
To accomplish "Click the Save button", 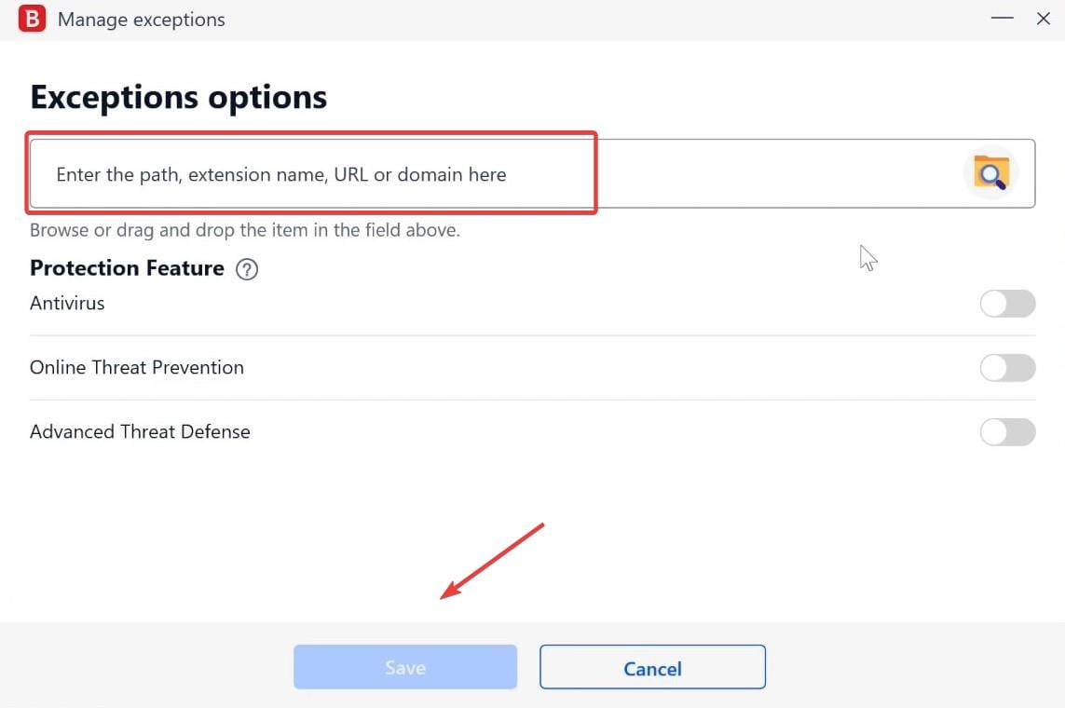I will pyautogui.click(x=405, y=667).
